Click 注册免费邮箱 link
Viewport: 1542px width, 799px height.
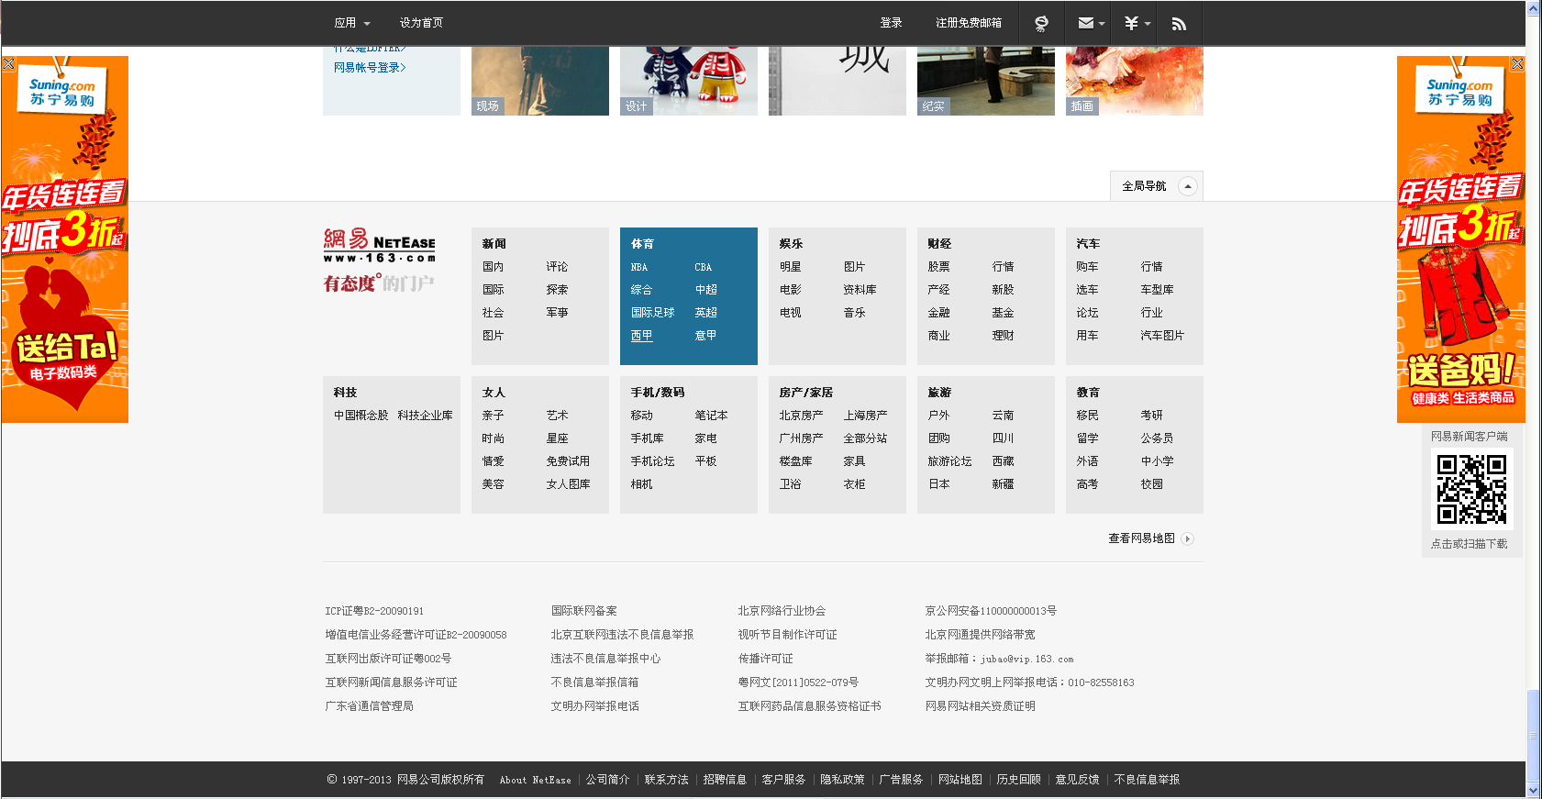[968, 23]
